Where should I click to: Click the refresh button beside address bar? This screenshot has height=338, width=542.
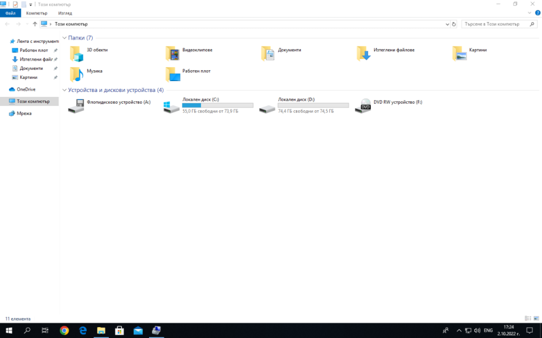click(x=454, y=24)
